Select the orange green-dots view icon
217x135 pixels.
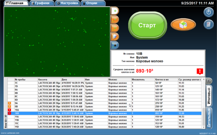pyautogui.click(x=115, y=28)
